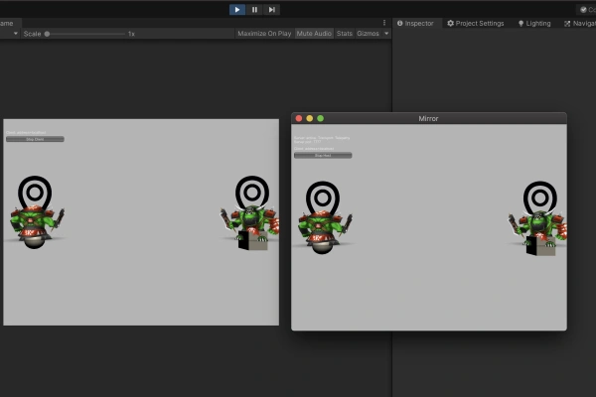Switch to the Inspector tab
This screenshot has width=596, height=397.
point(415,23)
